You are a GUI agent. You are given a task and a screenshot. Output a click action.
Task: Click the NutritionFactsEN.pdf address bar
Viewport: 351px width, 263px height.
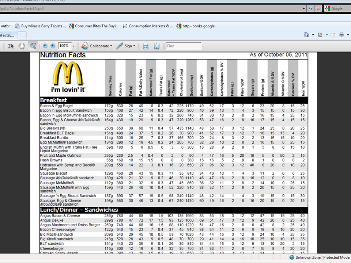tap(150, 8)
